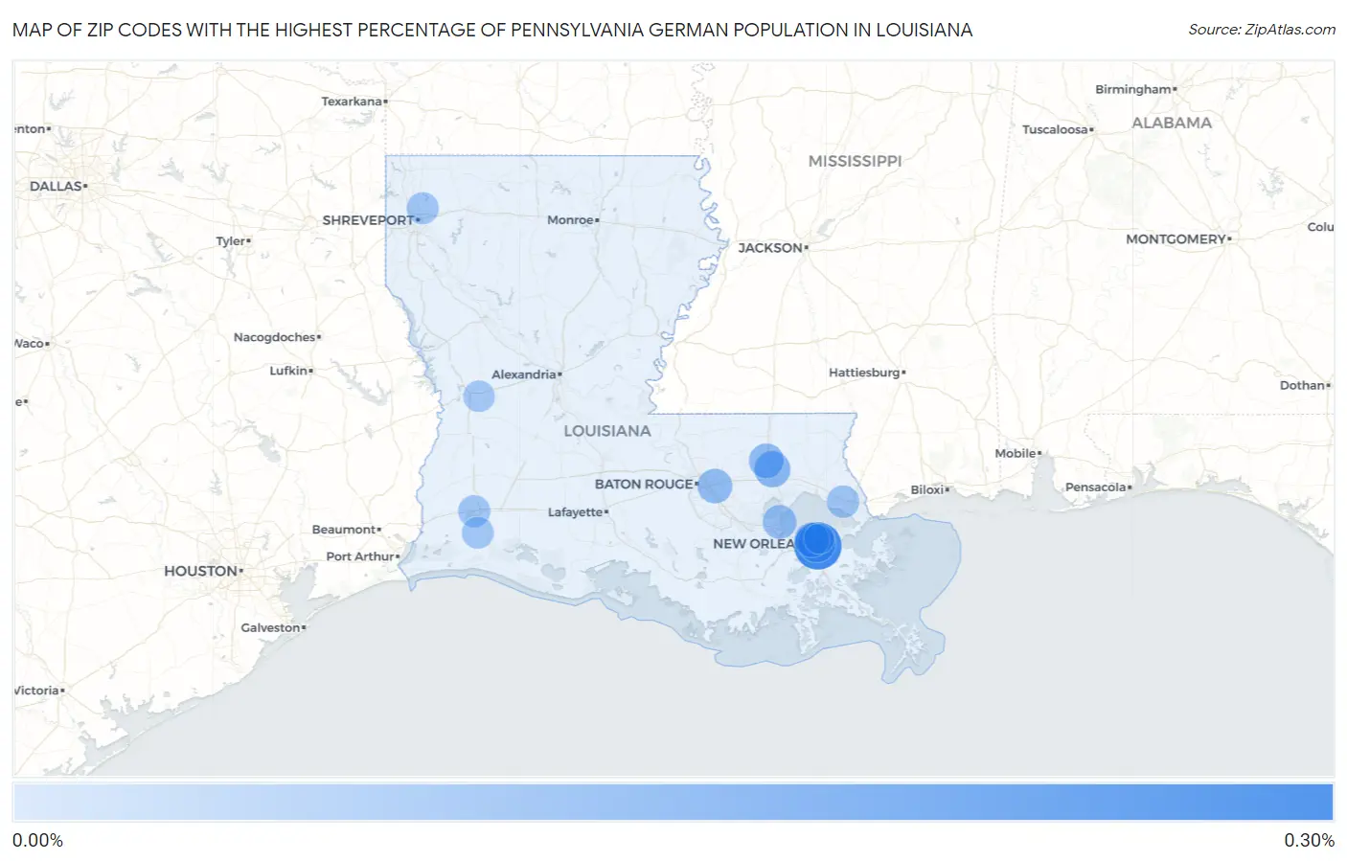
Task: Click the bubble just below Alexandria
Action: point(479,396)
